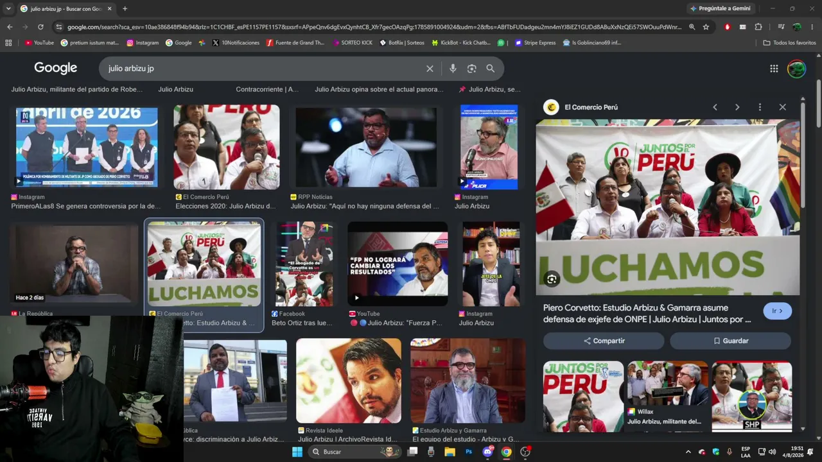
Task: Open the Windows Start menu
Action: [297, 452]
